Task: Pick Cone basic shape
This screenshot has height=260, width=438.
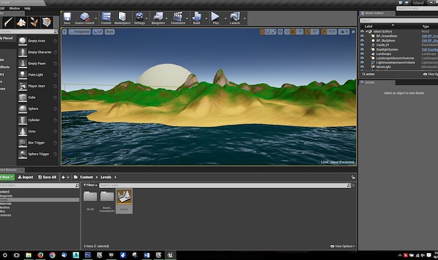Action: (x=38, y=131)
